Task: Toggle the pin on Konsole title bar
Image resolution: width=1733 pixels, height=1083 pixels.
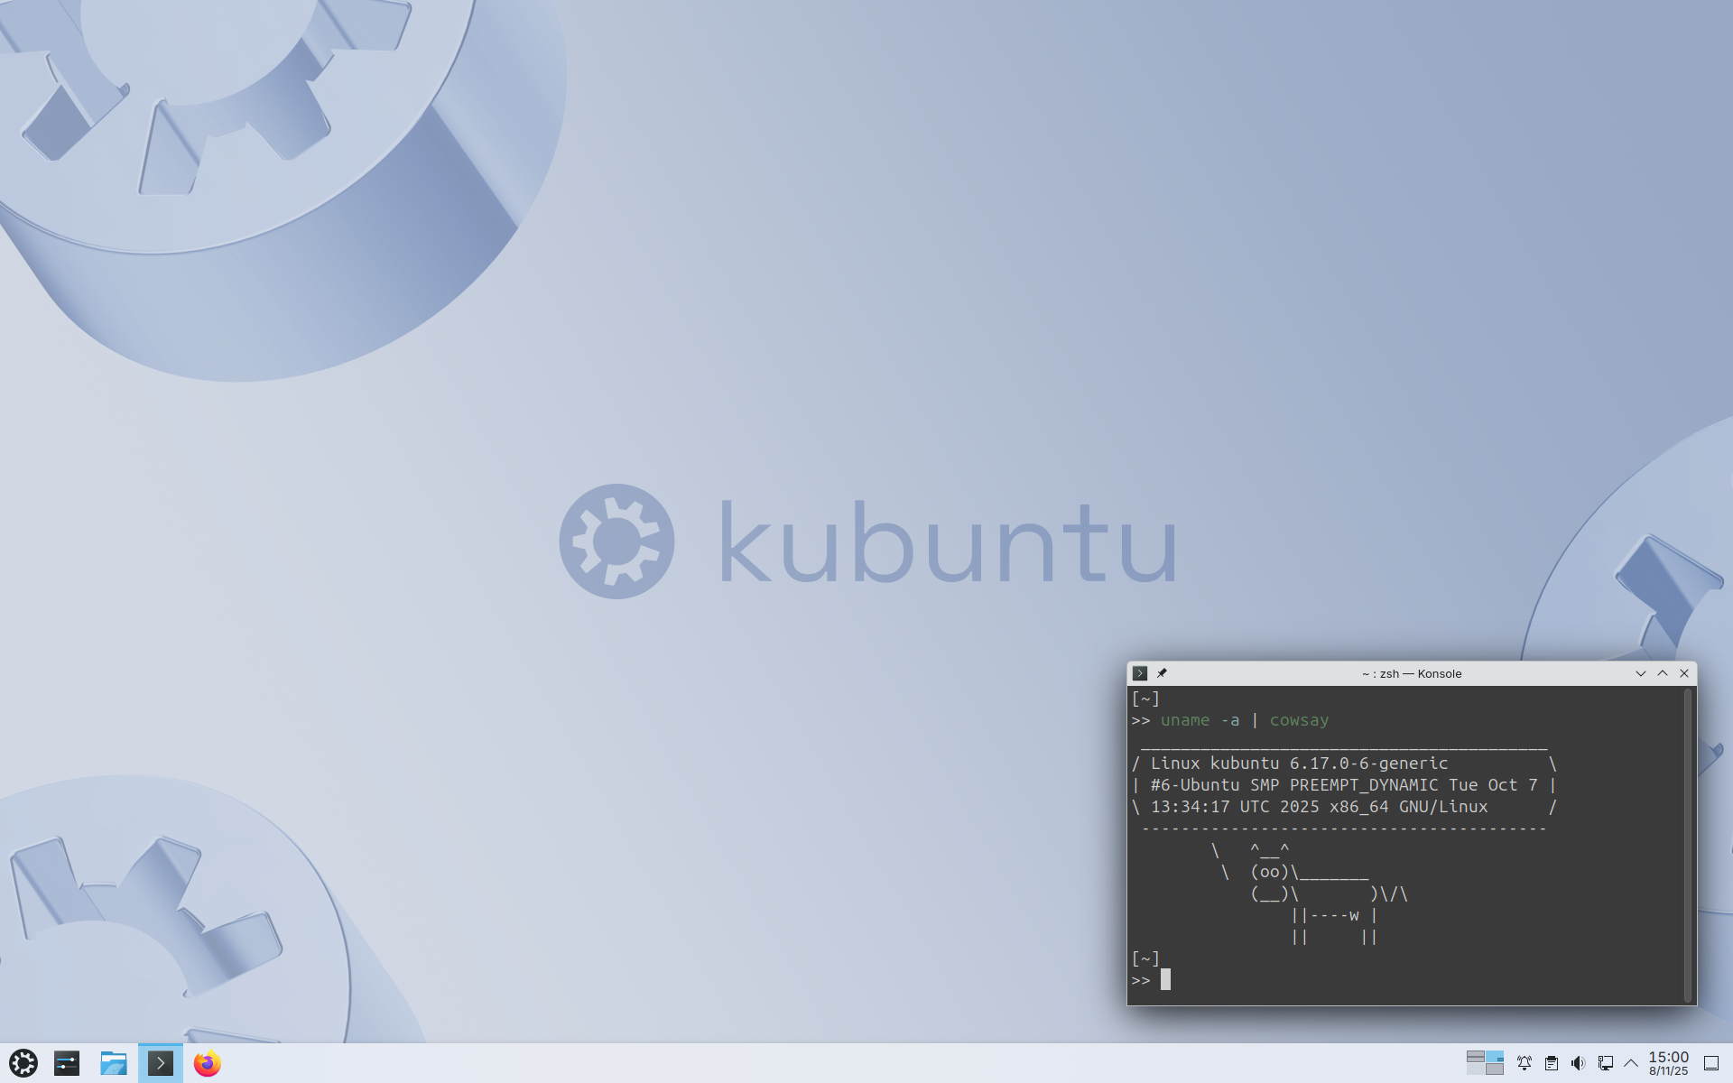Action: coord(1163,673)
